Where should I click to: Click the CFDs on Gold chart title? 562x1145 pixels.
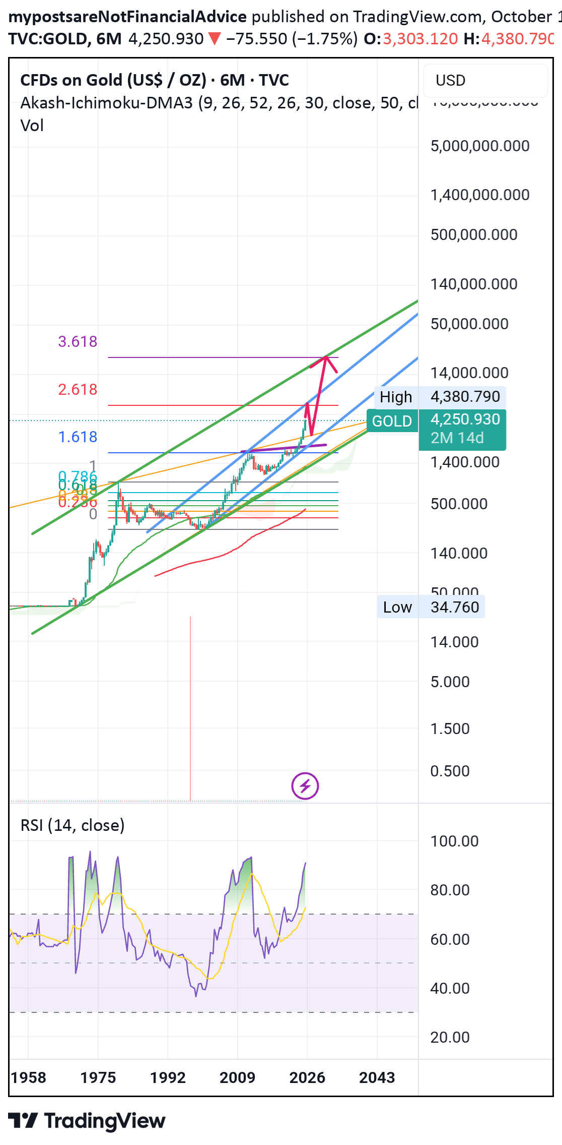154,80
